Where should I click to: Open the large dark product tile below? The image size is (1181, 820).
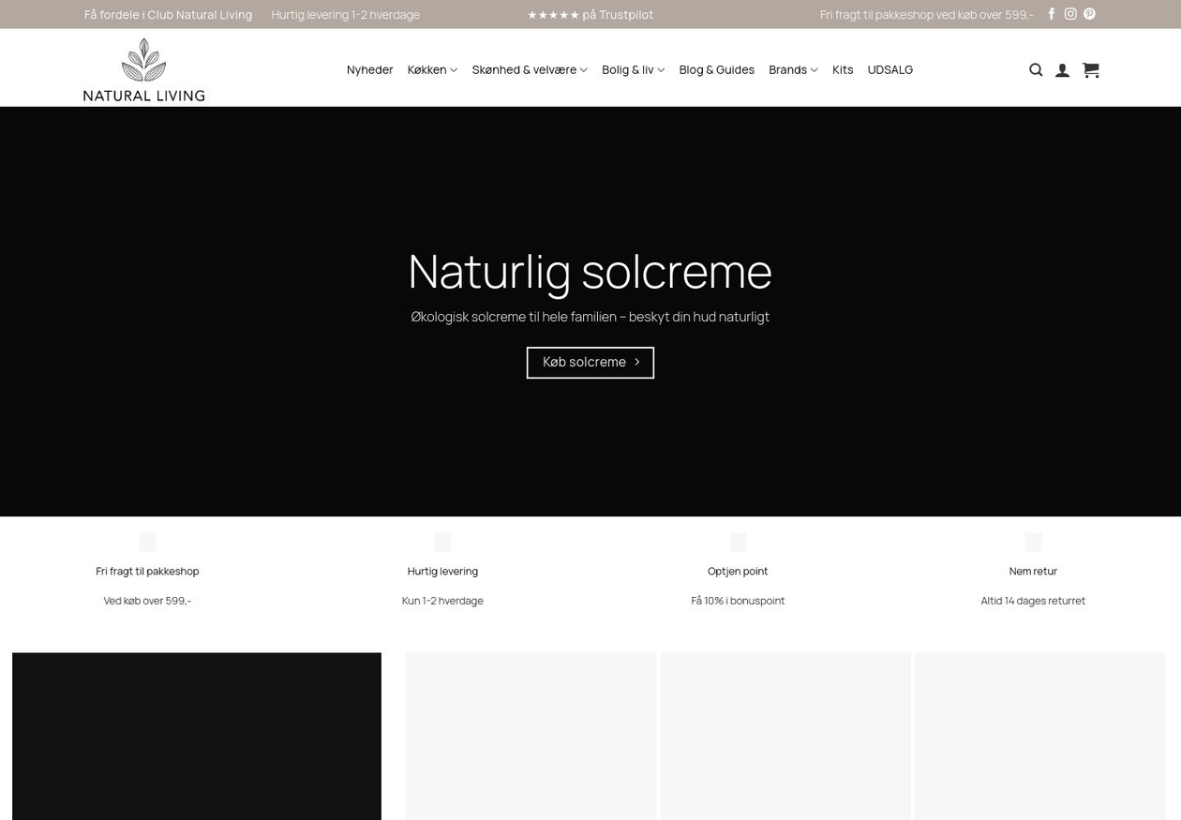196,736
